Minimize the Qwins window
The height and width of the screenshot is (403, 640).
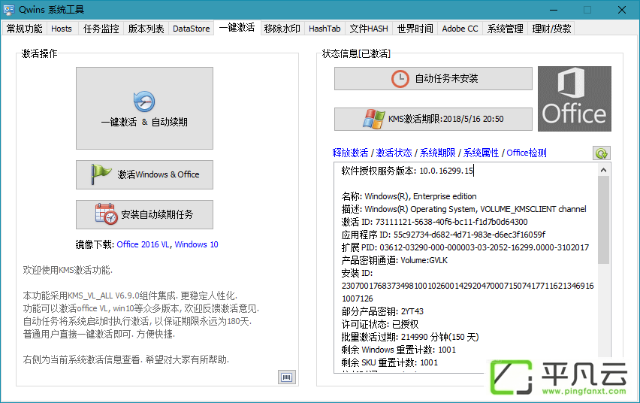554,10
